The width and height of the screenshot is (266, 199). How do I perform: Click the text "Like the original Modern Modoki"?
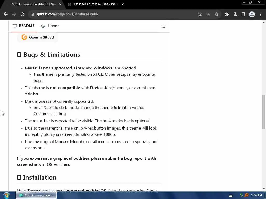[x=55, y=142]
